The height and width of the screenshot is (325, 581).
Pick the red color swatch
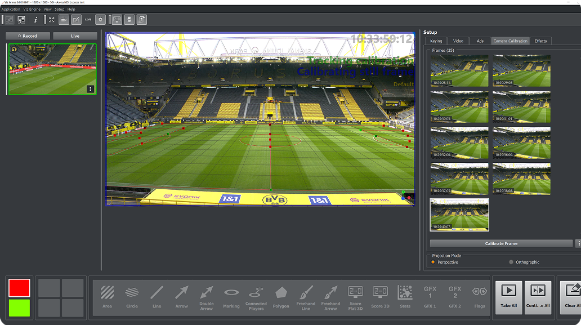pyautogui.click(x=19, y=288)
